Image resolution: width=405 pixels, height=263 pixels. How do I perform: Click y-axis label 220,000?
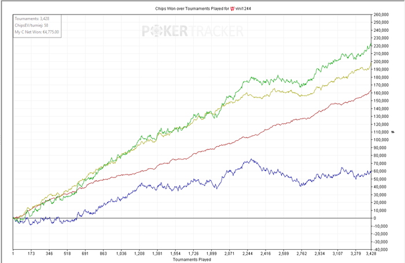tap(381, 46)
